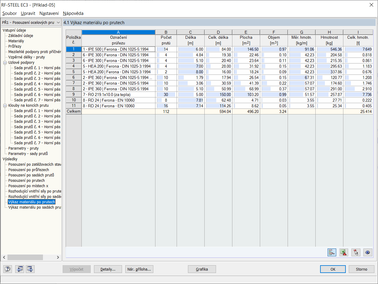
Task: Open the Nastavení menu
Action: (x=49, y=13)
